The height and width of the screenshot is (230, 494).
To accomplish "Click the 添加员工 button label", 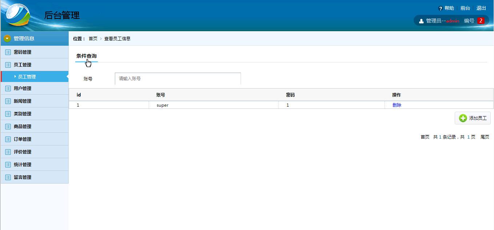I will (x=478, y=118).
